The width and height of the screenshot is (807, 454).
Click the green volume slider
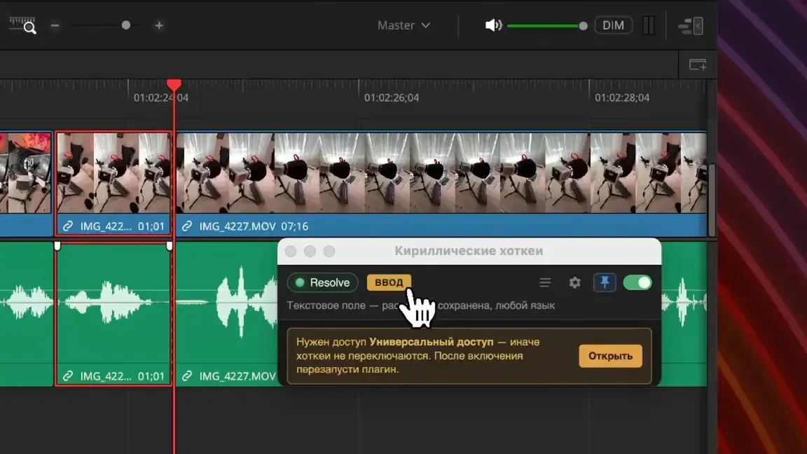point(547,26)
